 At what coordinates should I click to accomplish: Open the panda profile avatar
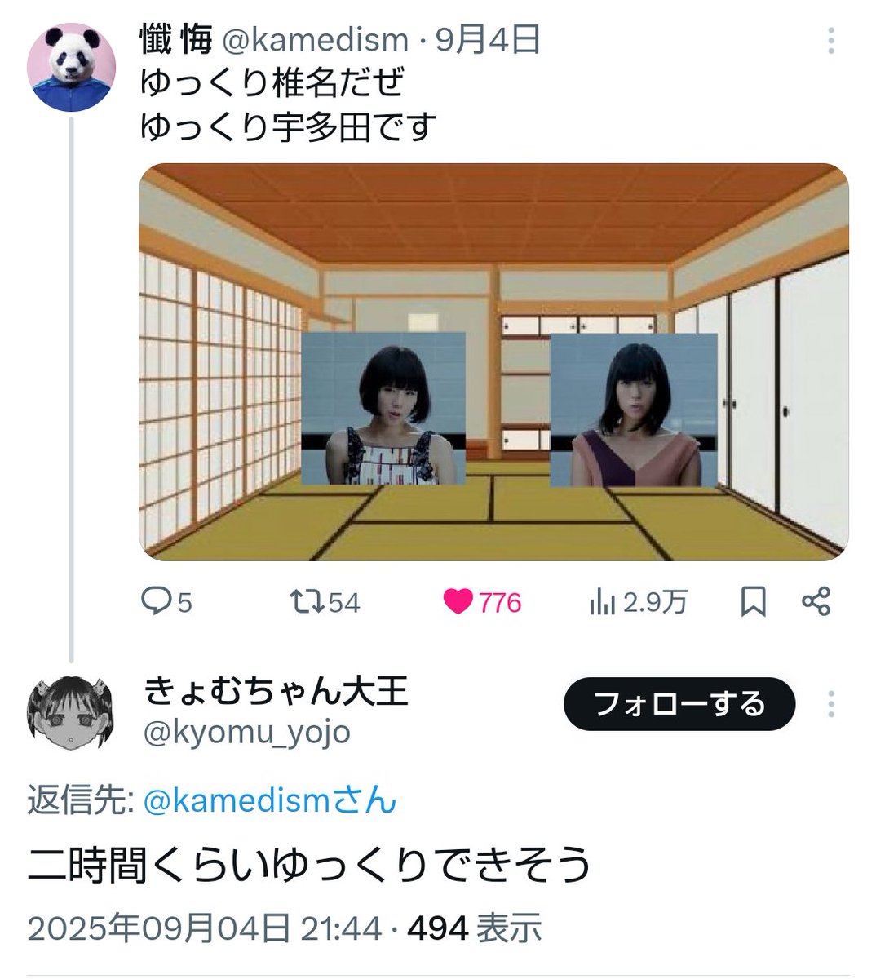tap(72, 65)
